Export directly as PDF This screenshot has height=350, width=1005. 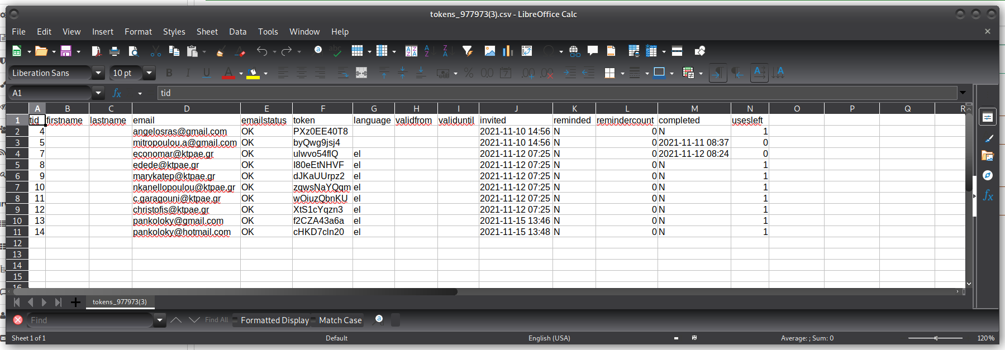click(x=96, y=51)
